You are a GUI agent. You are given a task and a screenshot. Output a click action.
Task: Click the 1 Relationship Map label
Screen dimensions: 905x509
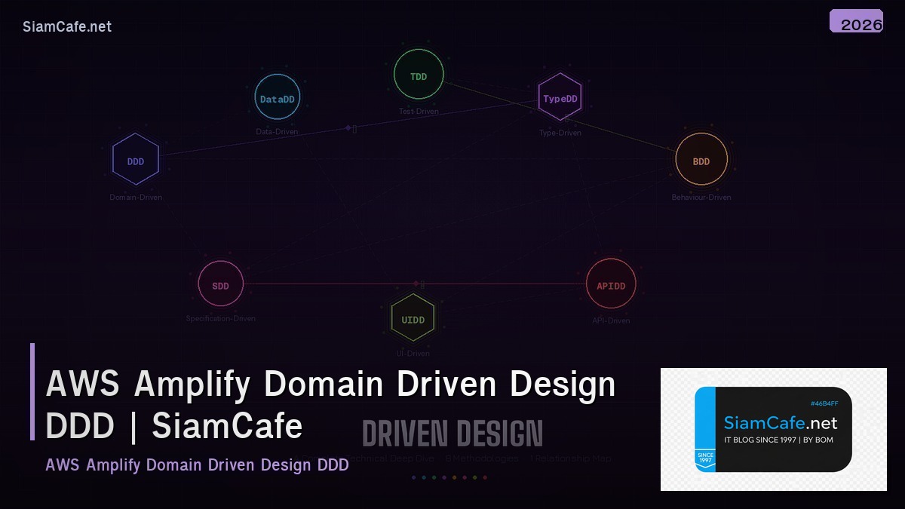pyautogui.click(x=570, y=458)
